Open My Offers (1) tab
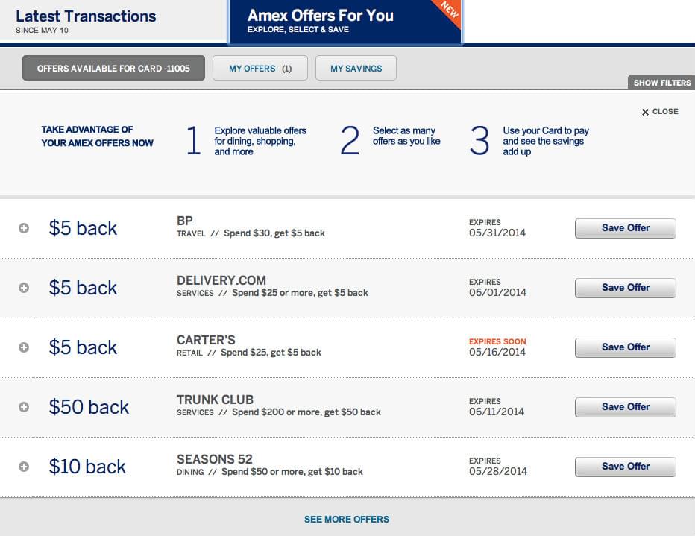 [x=260, y=69]
